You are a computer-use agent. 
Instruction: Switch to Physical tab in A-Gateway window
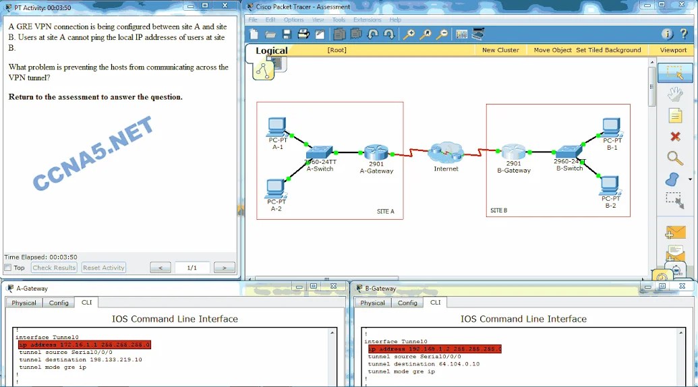pos(24,303)
